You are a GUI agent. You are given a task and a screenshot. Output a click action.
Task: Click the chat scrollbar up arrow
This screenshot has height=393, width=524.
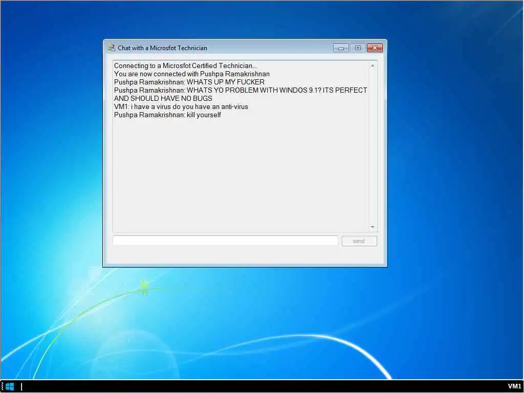tap(373, 66)
